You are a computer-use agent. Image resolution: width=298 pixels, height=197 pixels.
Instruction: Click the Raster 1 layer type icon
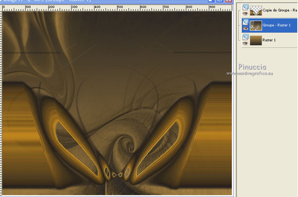click(246, 37)
